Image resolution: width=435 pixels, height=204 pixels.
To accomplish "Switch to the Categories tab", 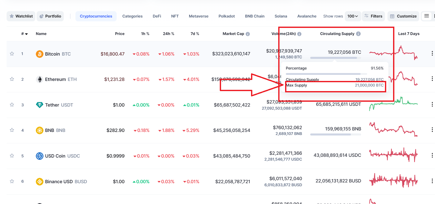I will pos(132,16).
